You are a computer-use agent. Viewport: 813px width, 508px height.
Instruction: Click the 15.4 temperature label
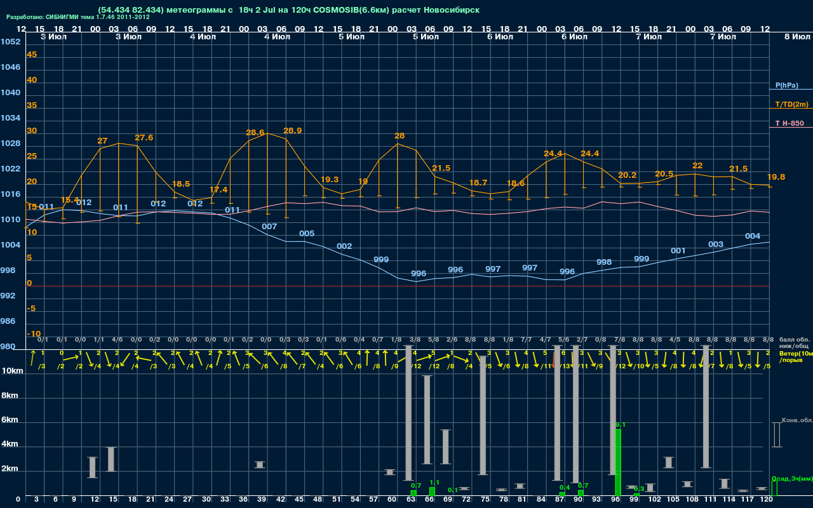70,199
